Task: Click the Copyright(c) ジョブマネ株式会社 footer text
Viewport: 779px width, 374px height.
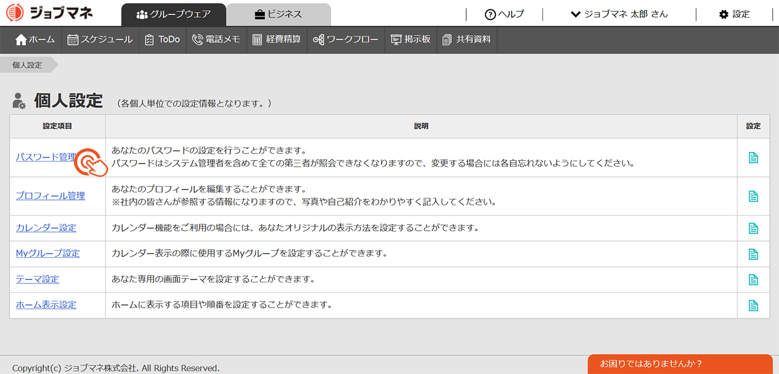Action: 116,368
